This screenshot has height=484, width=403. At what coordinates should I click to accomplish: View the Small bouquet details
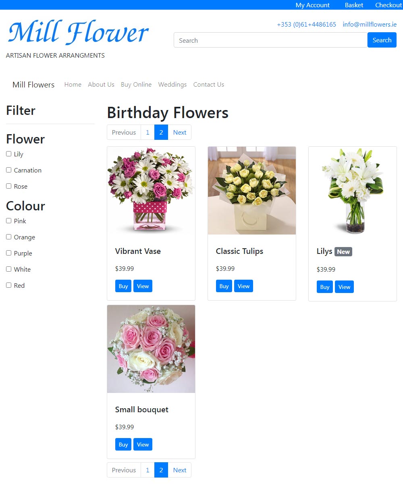point(143,445)
